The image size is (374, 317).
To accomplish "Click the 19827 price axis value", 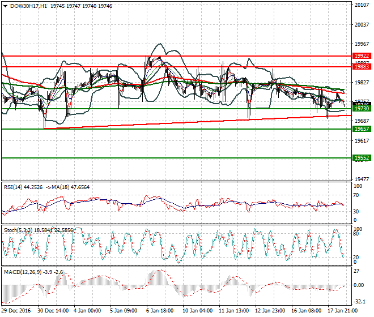I will (362, 83).
